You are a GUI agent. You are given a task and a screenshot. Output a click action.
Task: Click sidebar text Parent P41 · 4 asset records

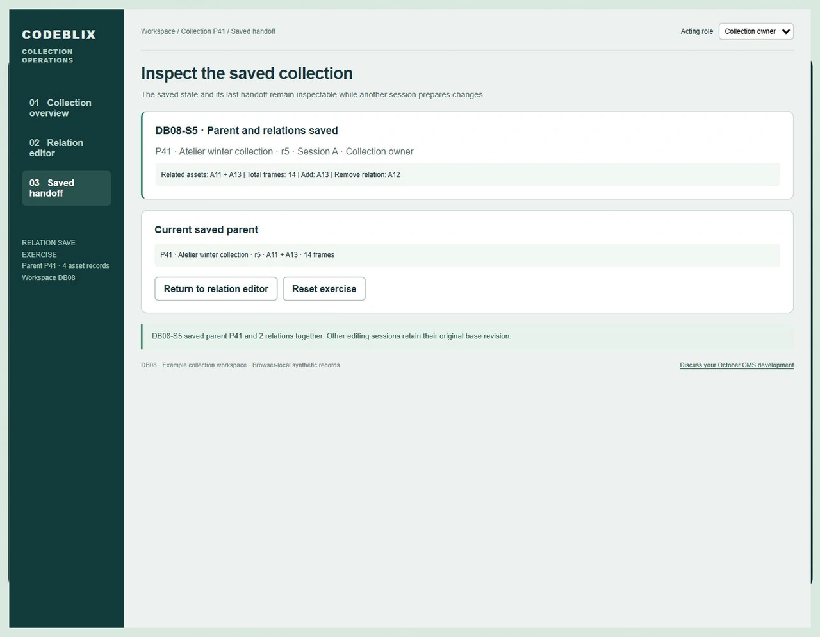pos(65,266)
